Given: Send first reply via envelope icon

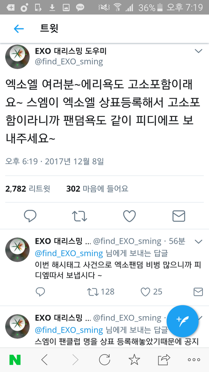Looking at the screenshot, I should (199, 292).
